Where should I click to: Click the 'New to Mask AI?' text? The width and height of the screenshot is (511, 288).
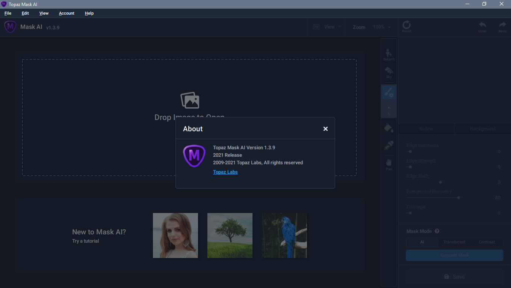point(99,232)
